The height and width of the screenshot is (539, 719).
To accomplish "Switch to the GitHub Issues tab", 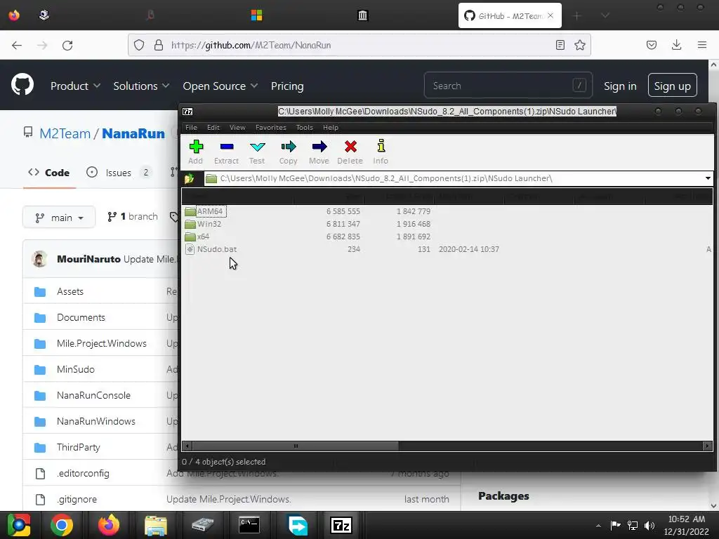I will point(119,173).
